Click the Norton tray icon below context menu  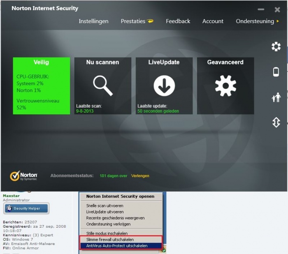point(163,250)
